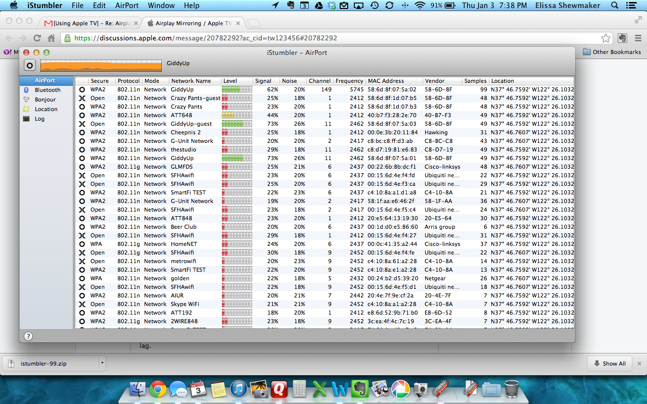Expand options for the istumbler-99.zip download
This screenshot has height=404, width=647.
[102, 363]
